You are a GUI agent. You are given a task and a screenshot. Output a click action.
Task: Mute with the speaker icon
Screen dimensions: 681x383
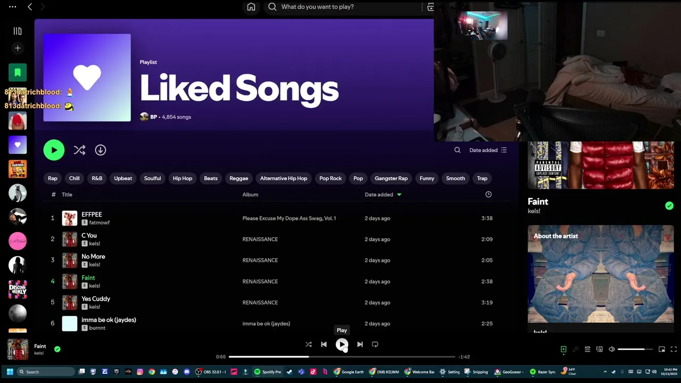tap(612, 349)
